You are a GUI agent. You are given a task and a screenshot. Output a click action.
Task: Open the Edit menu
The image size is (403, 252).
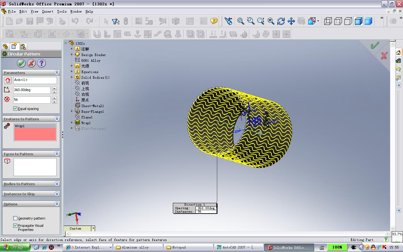pyautogui.click(x=23, y=11)
